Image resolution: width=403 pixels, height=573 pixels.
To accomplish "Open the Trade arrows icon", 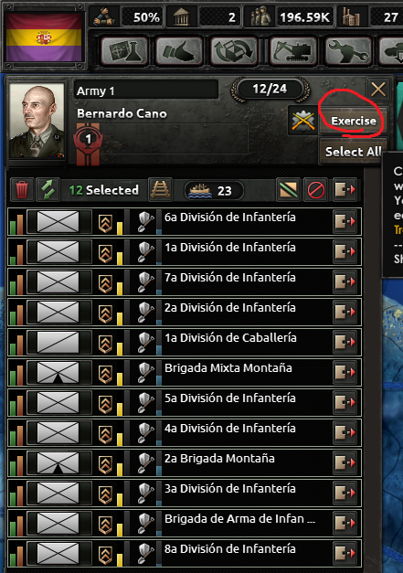I will [234, 51].
